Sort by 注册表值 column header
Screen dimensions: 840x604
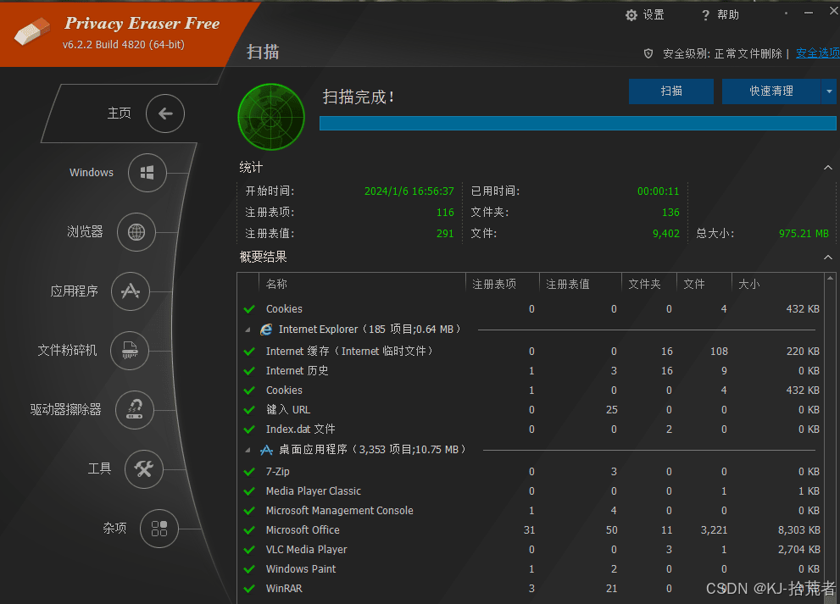(580, 284)
